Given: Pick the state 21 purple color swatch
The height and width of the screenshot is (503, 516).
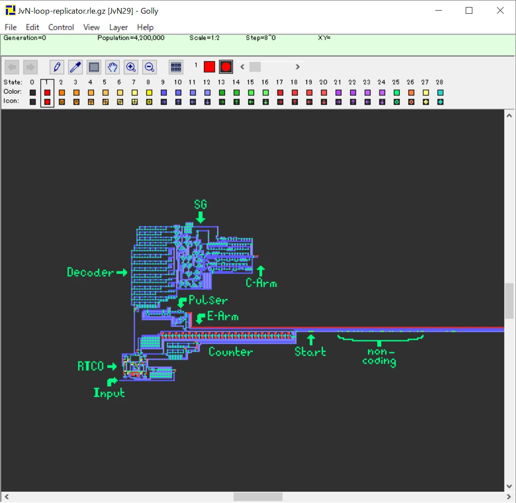Looking at the screenshot, I should (x=339, y=93).
